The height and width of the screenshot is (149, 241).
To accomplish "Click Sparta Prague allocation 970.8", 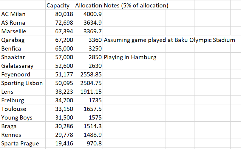I will pos(88,143).
